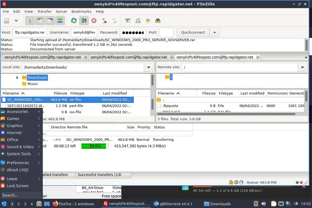The height and width of the screenshot is (208, 312).
Task: Open parent directory entry in remote list
Action: coord(231,100)
